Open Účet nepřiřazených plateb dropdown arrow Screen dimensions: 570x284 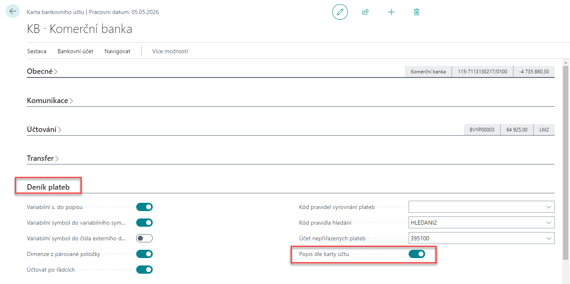[x=549, y=238]
